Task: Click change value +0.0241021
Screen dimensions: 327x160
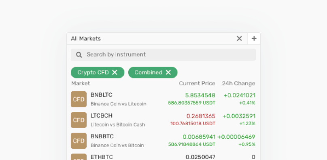Action: tap(240, 95)
